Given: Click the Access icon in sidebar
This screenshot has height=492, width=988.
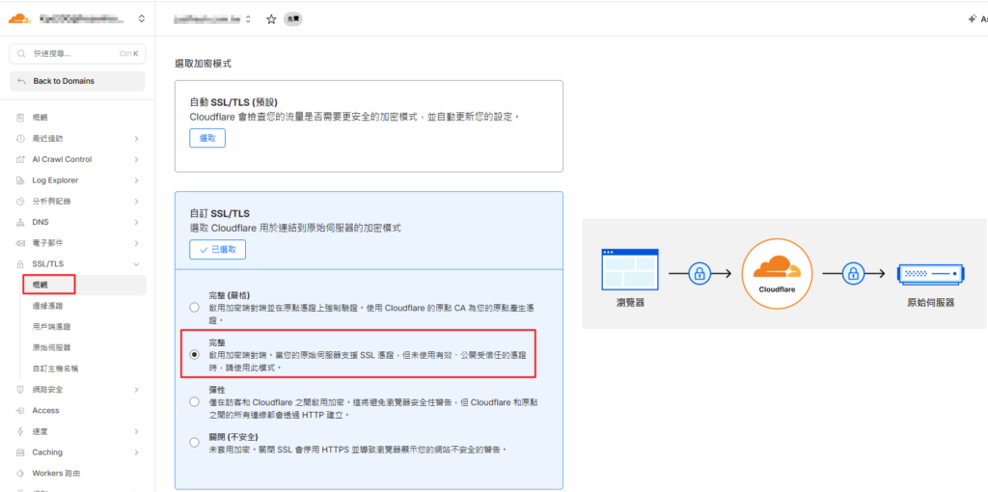Looking at the screenshot, I should click(x=20, y=411).
